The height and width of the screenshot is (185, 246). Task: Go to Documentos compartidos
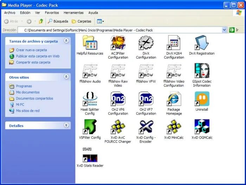tap(34, 98)
